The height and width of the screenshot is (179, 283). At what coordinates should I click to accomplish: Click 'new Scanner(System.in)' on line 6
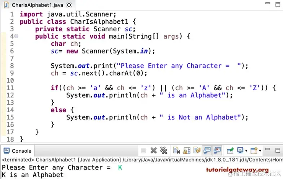pos(109,51)
